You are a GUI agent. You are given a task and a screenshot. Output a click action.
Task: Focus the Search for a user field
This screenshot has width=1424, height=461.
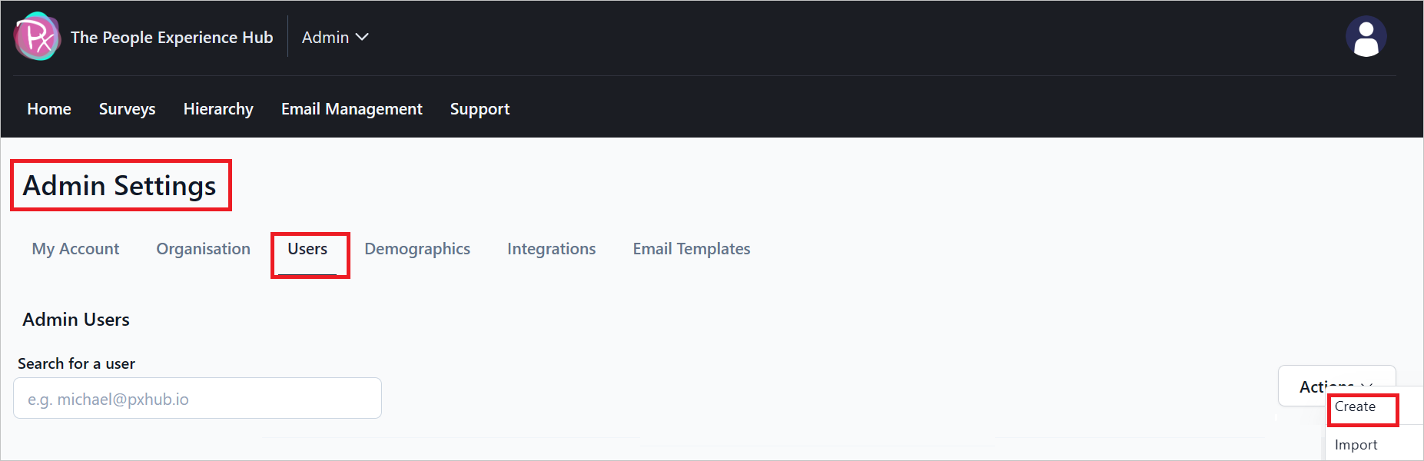point(198,398)
